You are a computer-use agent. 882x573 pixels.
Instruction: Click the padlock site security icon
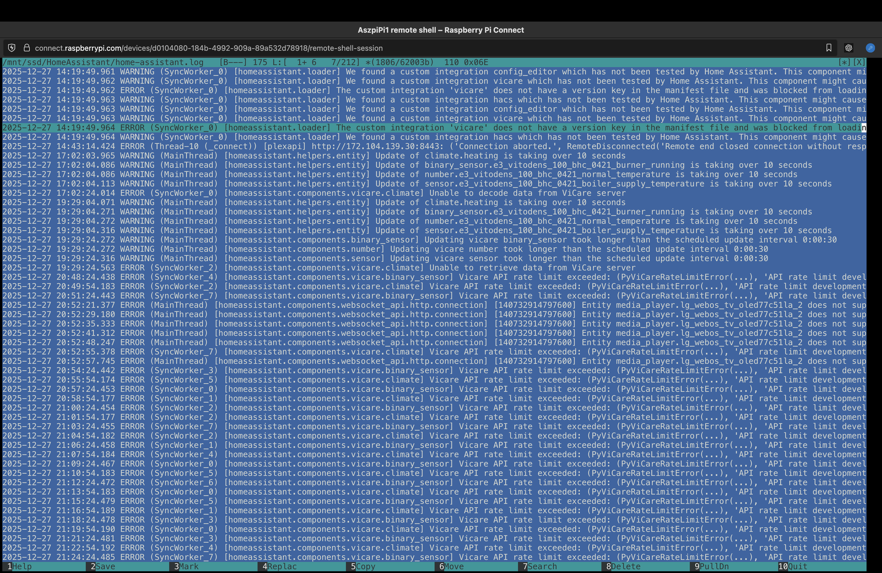pos(27,48)
